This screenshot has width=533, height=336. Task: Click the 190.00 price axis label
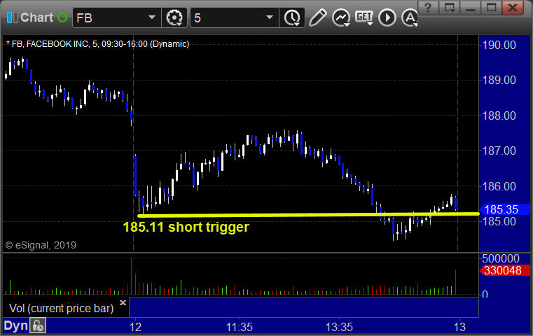(x=499, y=45)
